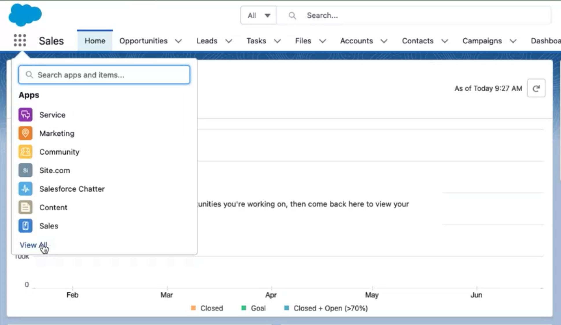Image resolution: width=561 pixels, height=325 pixels.
Task: Launch the Salesforce Chatter app
Action: click(72, 189)
